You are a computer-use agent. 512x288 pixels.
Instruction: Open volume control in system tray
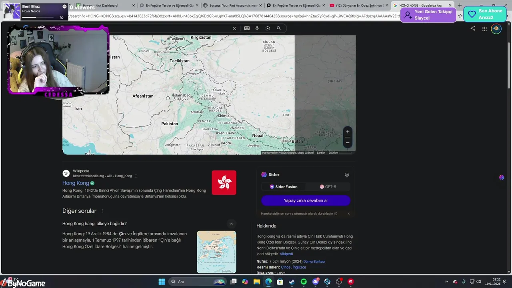[479, 282]
